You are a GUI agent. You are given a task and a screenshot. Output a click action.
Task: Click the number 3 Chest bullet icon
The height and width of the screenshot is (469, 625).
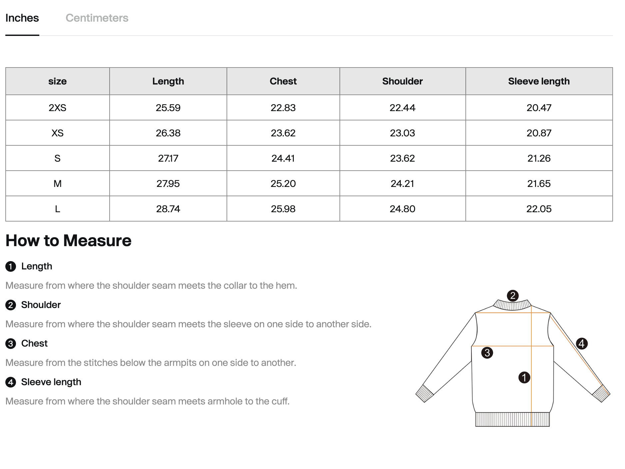tap(11, 344)
